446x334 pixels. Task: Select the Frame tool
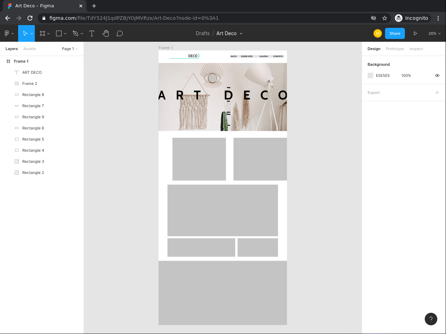point(43,33)
